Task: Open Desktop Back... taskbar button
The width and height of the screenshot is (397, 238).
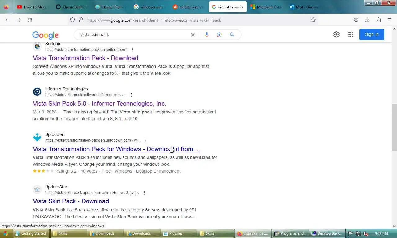Action: [327, 233]
